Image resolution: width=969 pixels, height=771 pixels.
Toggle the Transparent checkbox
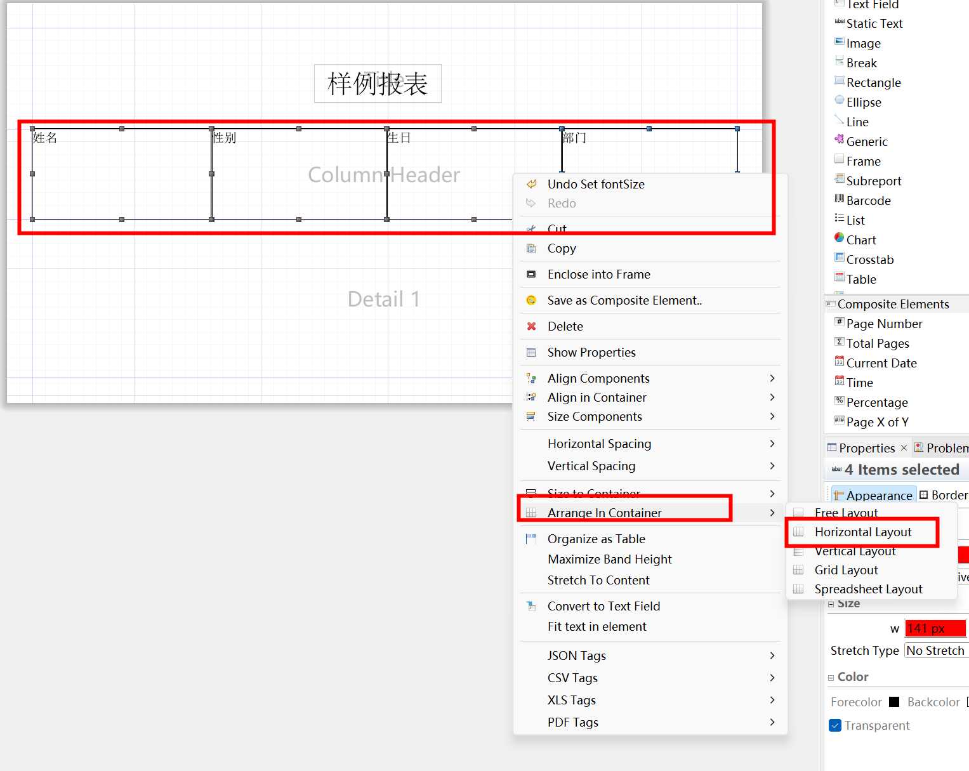coord(835,725)
